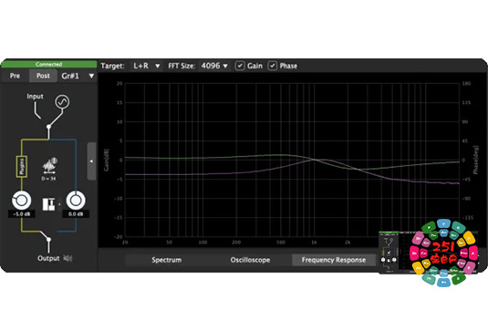Image resolution: width=488 pixels, height=331 pixels.
Task: Open the Target L+R dropdown
Action: pyautogui.click(x=146, y=66)
